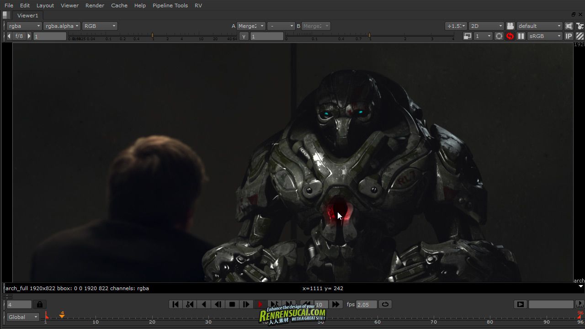The height and width of the screenshot is (329, 585).
Task: Open the proxy downscale 1 dropdown
Action: (x=483, y=36)
